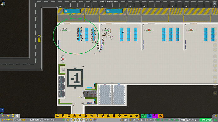218x122 pixels.
Task: Toggle the baggage overlay button
Action: 90,120
